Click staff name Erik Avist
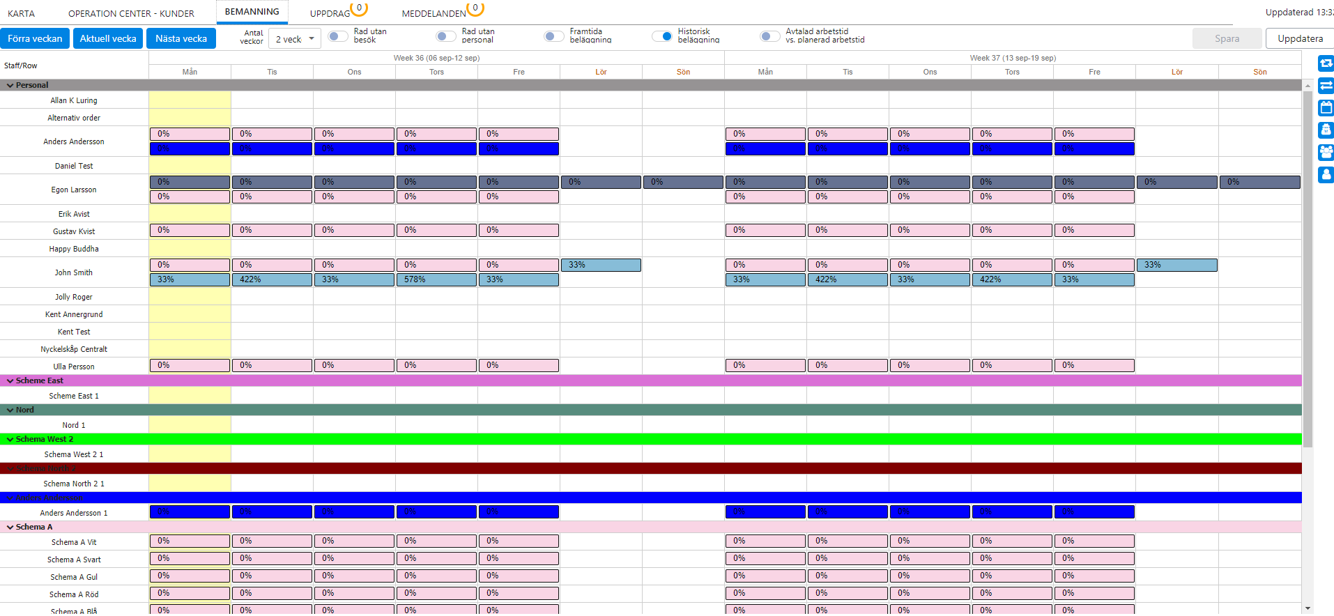This screenshot has width=1334, height=616. point(74,214)
